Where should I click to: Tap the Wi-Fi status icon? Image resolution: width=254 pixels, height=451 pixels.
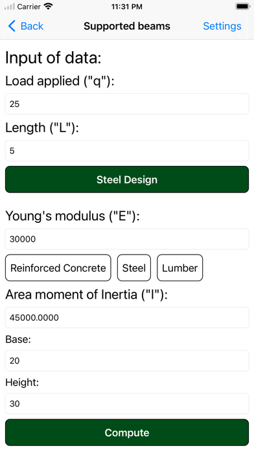pos(48,6)
